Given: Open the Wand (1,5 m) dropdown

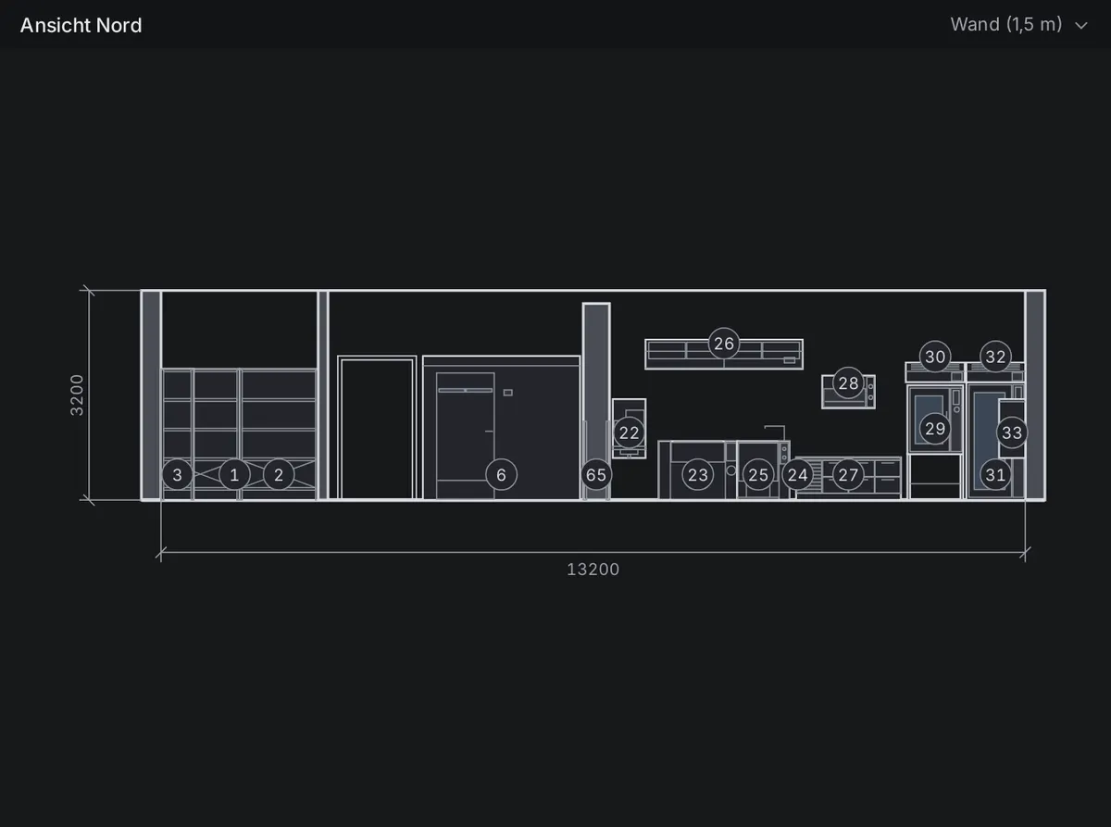Looking at the screenshot, I should (1018, 25).
